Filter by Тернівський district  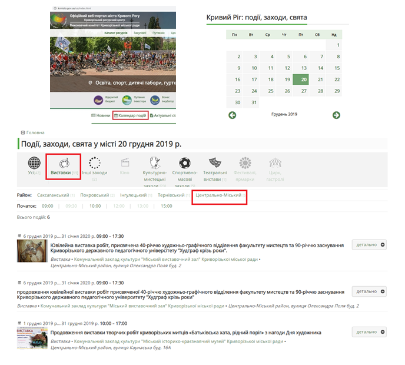click(171, 195)
